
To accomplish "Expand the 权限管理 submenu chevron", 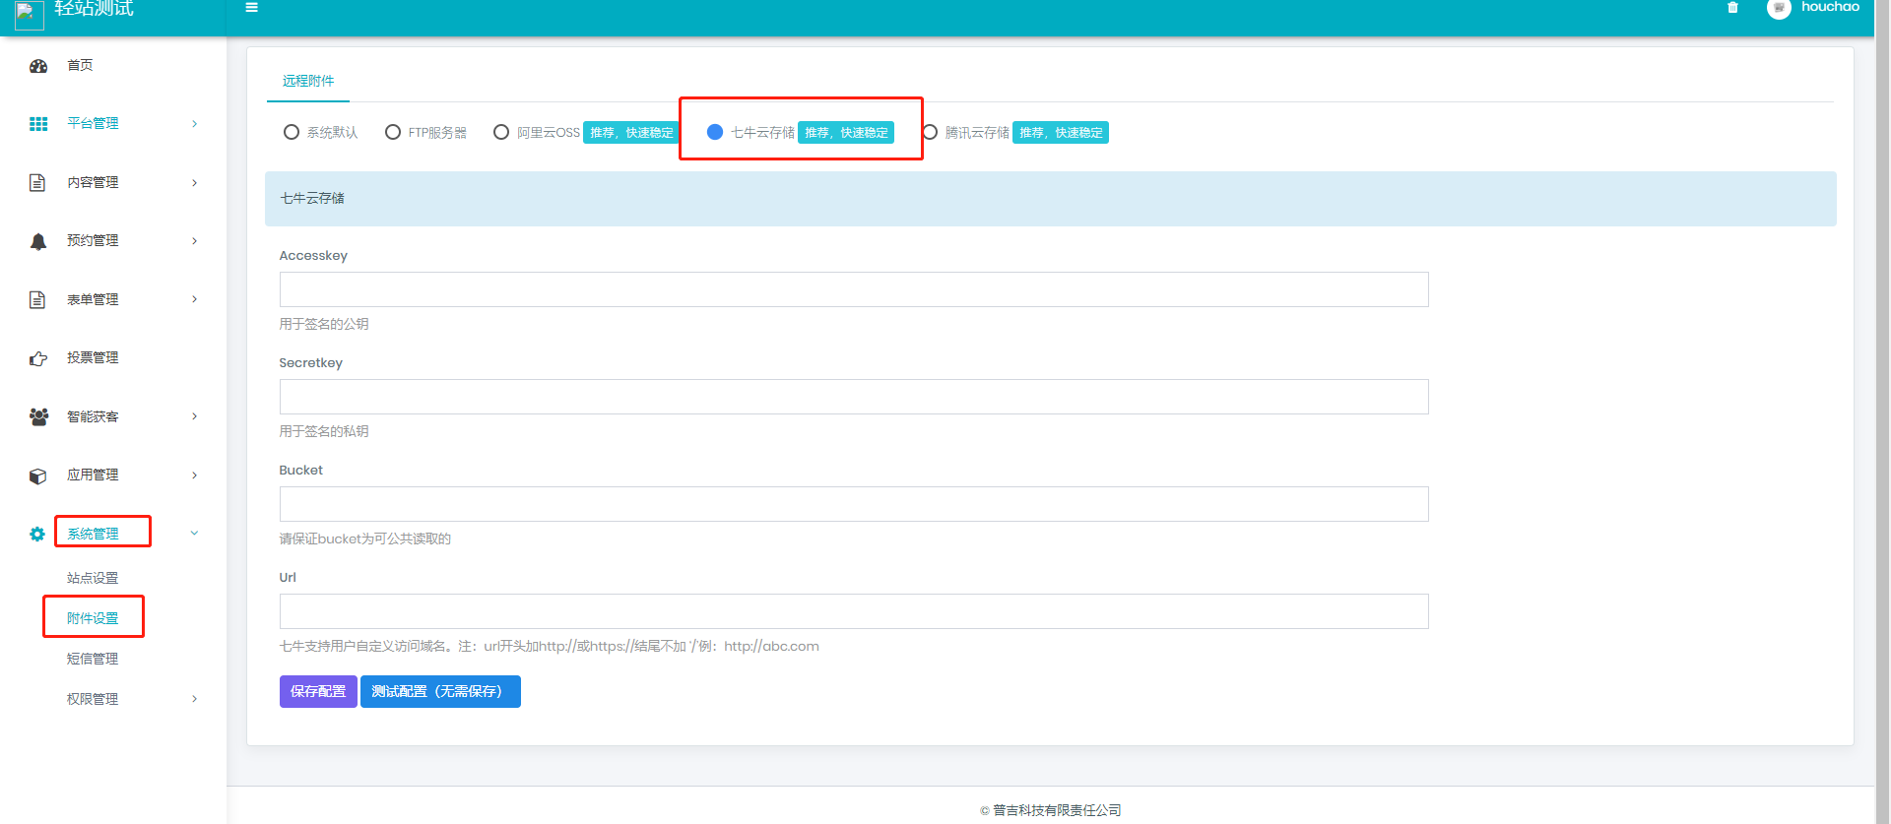I will [194, 699].
